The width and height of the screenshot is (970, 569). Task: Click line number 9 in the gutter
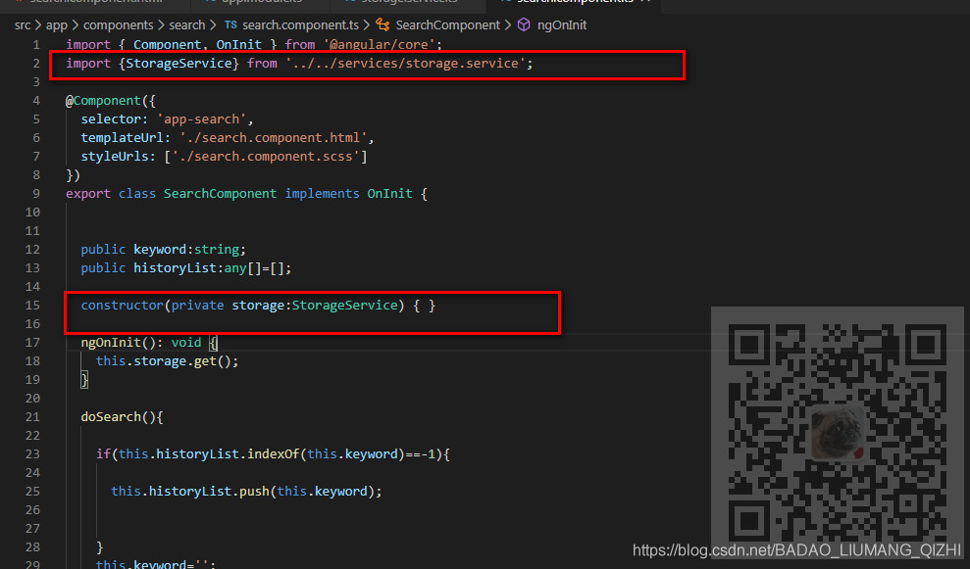click(36, 194)
